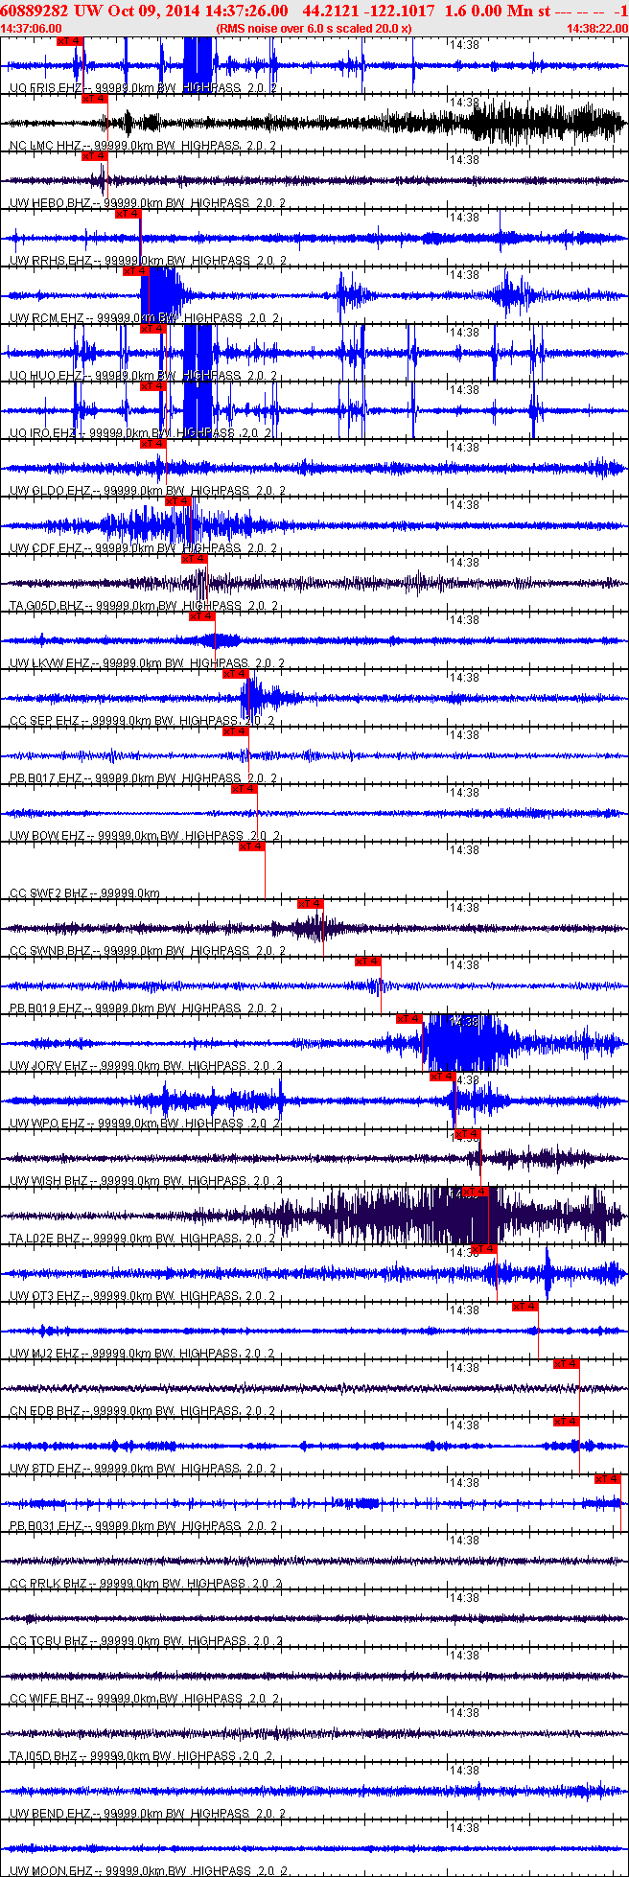629x1877 pixels.
Task: Select the UW GLDO EHZ station label
Action: (148, 491)
